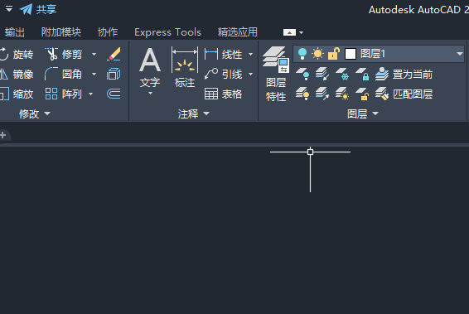This screenshot has width=469, height=314.
Task: Expand the 修改 panel
Action: 35,114
